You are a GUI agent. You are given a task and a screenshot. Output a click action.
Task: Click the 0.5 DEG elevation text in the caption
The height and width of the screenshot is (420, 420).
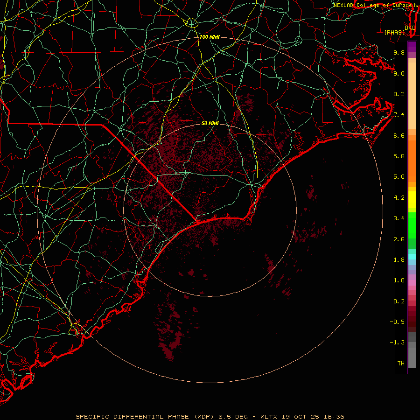point(233,417)
